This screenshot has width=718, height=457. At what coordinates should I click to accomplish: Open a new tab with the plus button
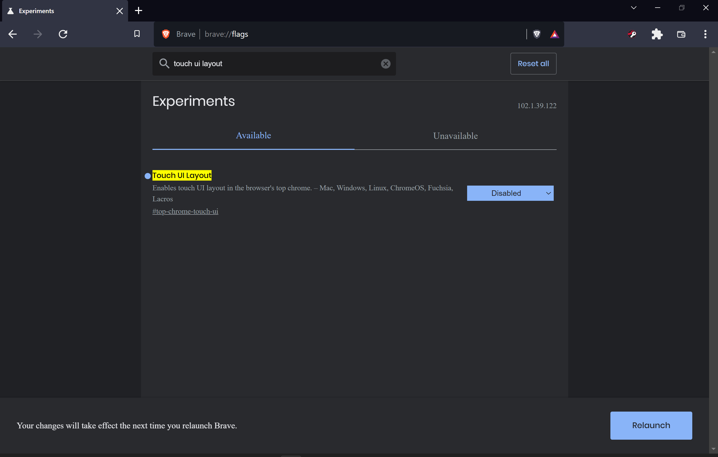[x=138, y=11]
